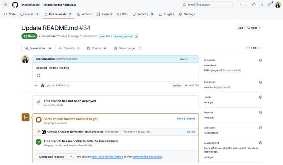Open commit hash 26b2f88
283x165 pixels.
click(194, 85)
